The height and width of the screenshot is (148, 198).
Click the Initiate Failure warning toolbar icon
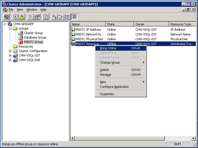22,17
